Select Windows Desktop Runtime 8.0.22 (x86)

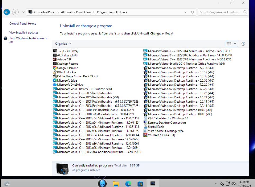tap(179, 97)
